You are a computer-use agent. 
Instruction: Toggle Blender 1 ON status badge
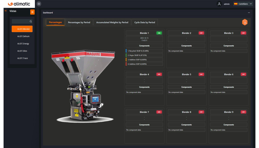tap(159, 33)
